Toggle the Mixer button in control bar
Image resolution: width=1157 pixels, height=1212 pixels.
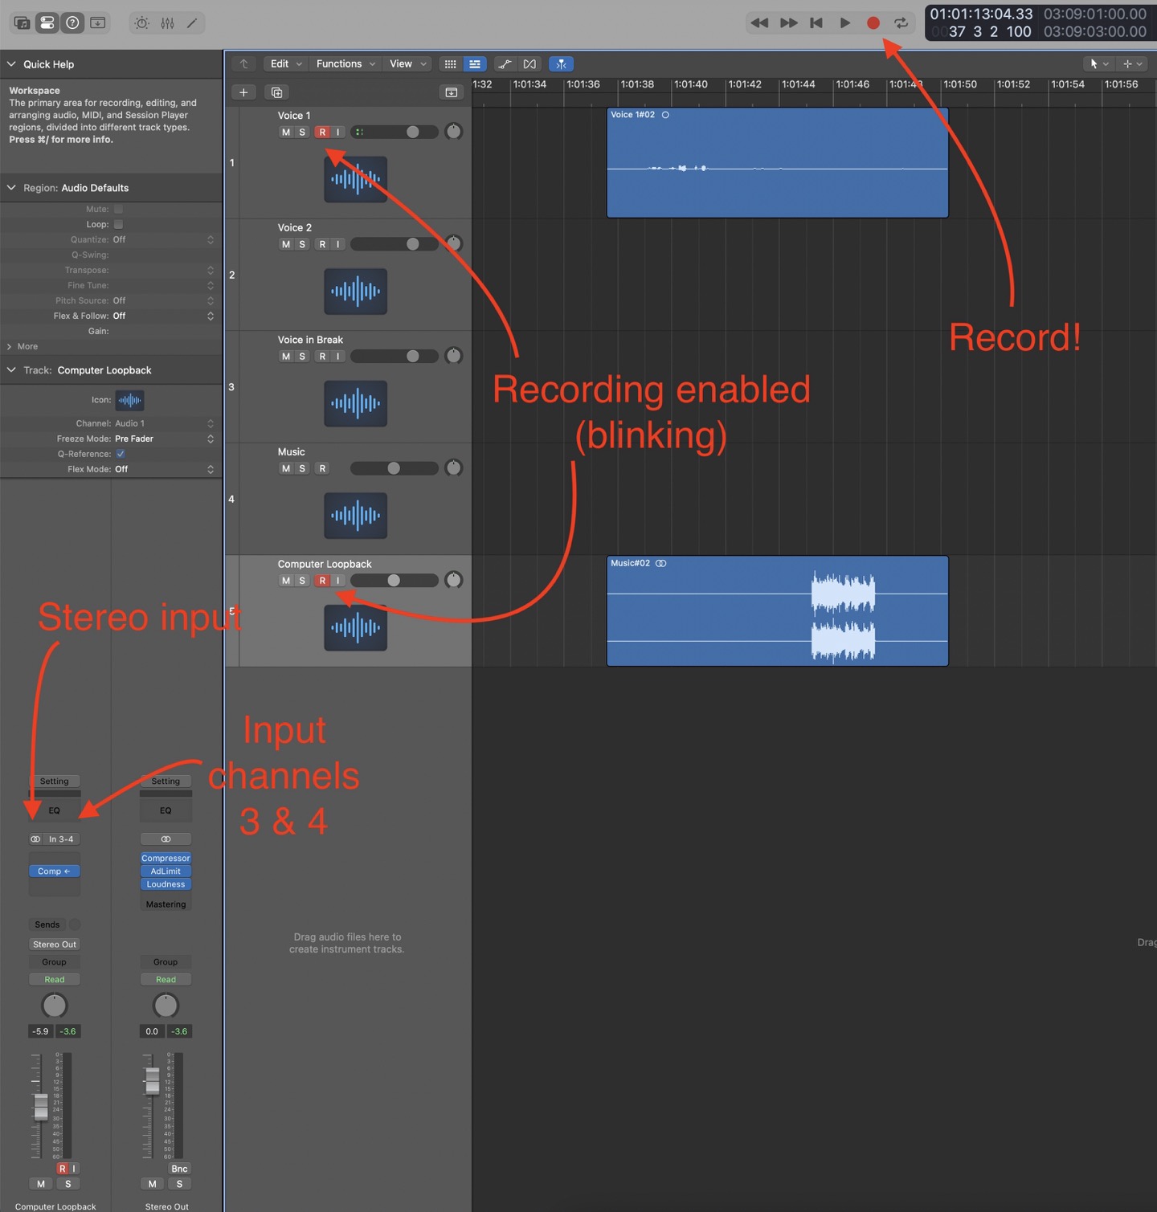click(167, 23)
